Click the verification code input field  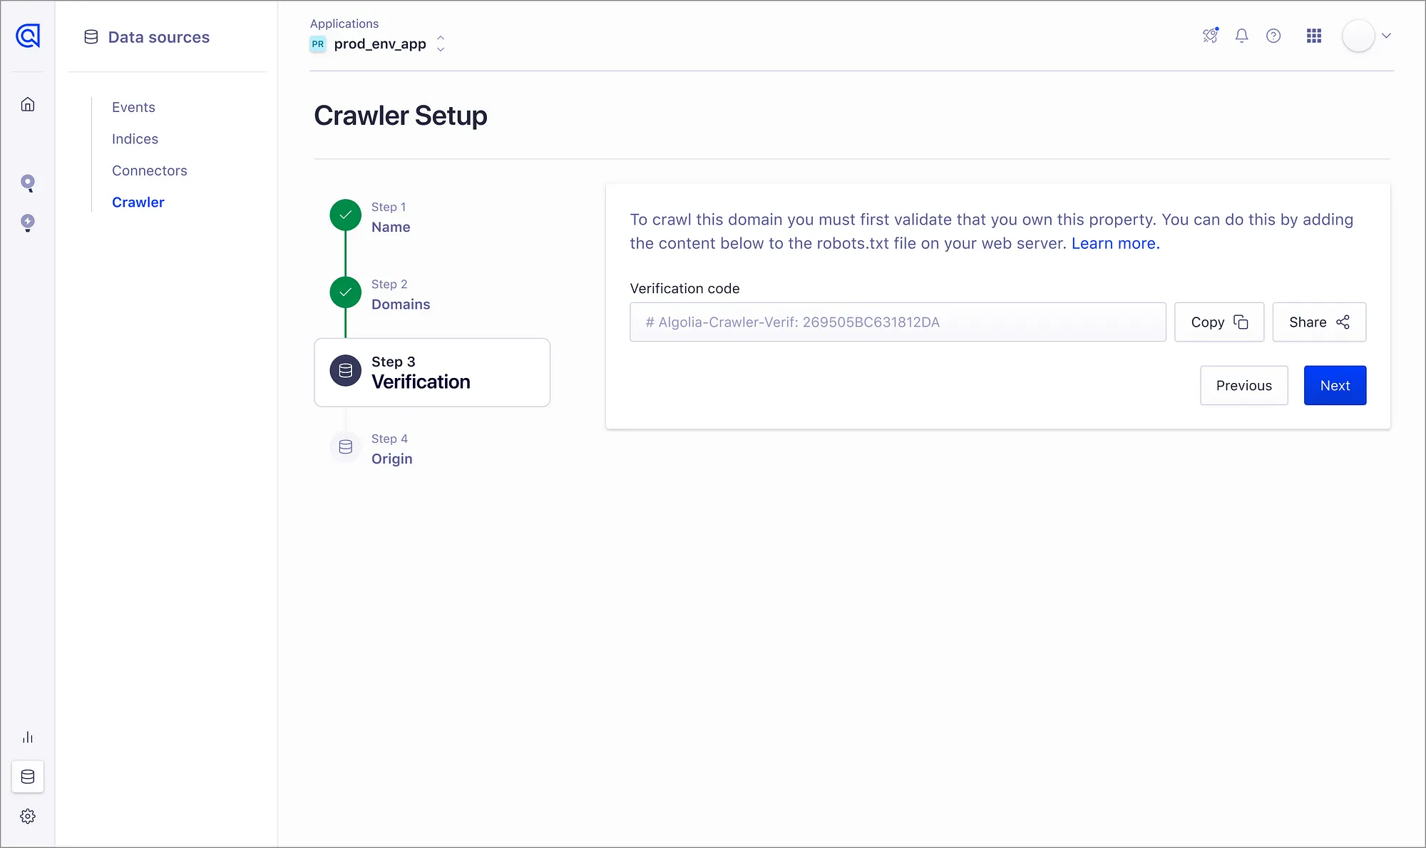[x=897, y=322]
